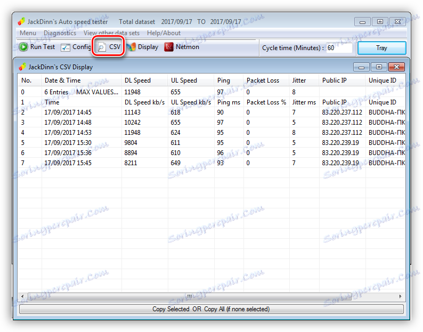
Task: Click the CSV Display window title icon
Action: 22,67
